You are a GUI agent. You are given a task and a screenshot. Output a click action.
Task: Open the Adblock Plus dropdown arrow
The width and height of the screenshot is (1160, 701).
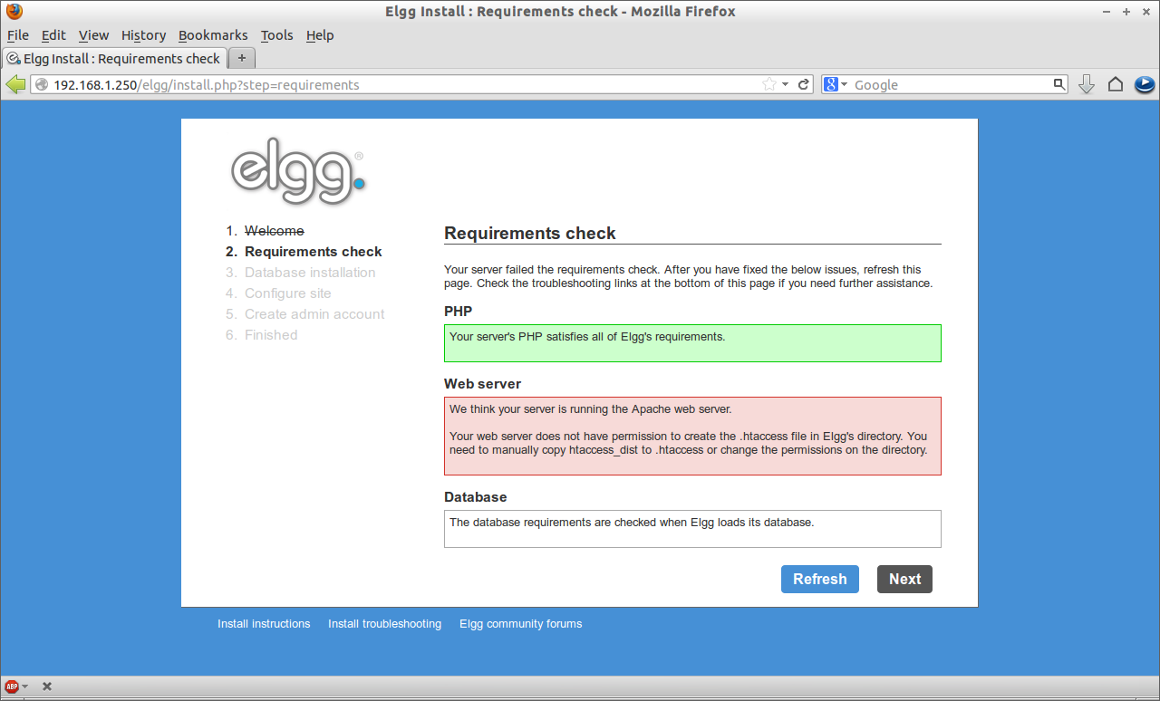pos(25,687)
